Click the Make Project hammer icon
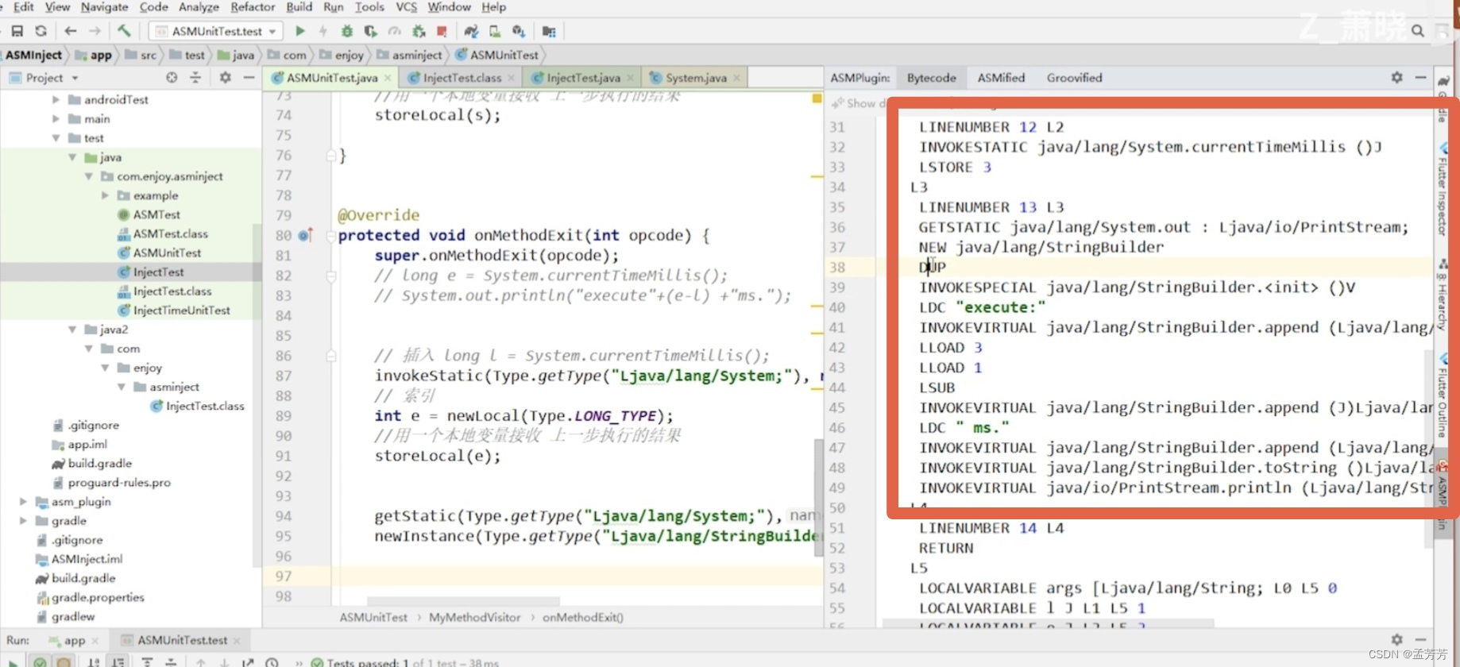The width and height of the screenshot is (1460, 667). (124, 31)
